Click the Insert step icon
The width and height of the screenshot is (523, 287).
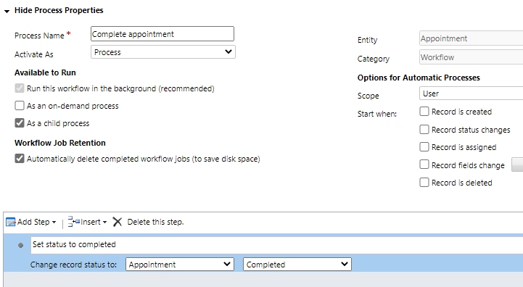click(74, 222)
